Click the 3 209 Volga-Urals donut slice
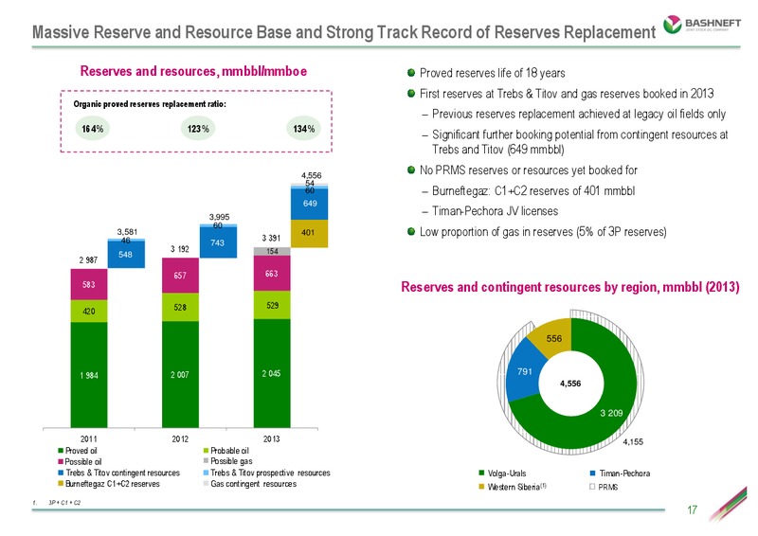The width and height of the screenshot is (758, 536). pyautogui.click(x=611, y=413)
